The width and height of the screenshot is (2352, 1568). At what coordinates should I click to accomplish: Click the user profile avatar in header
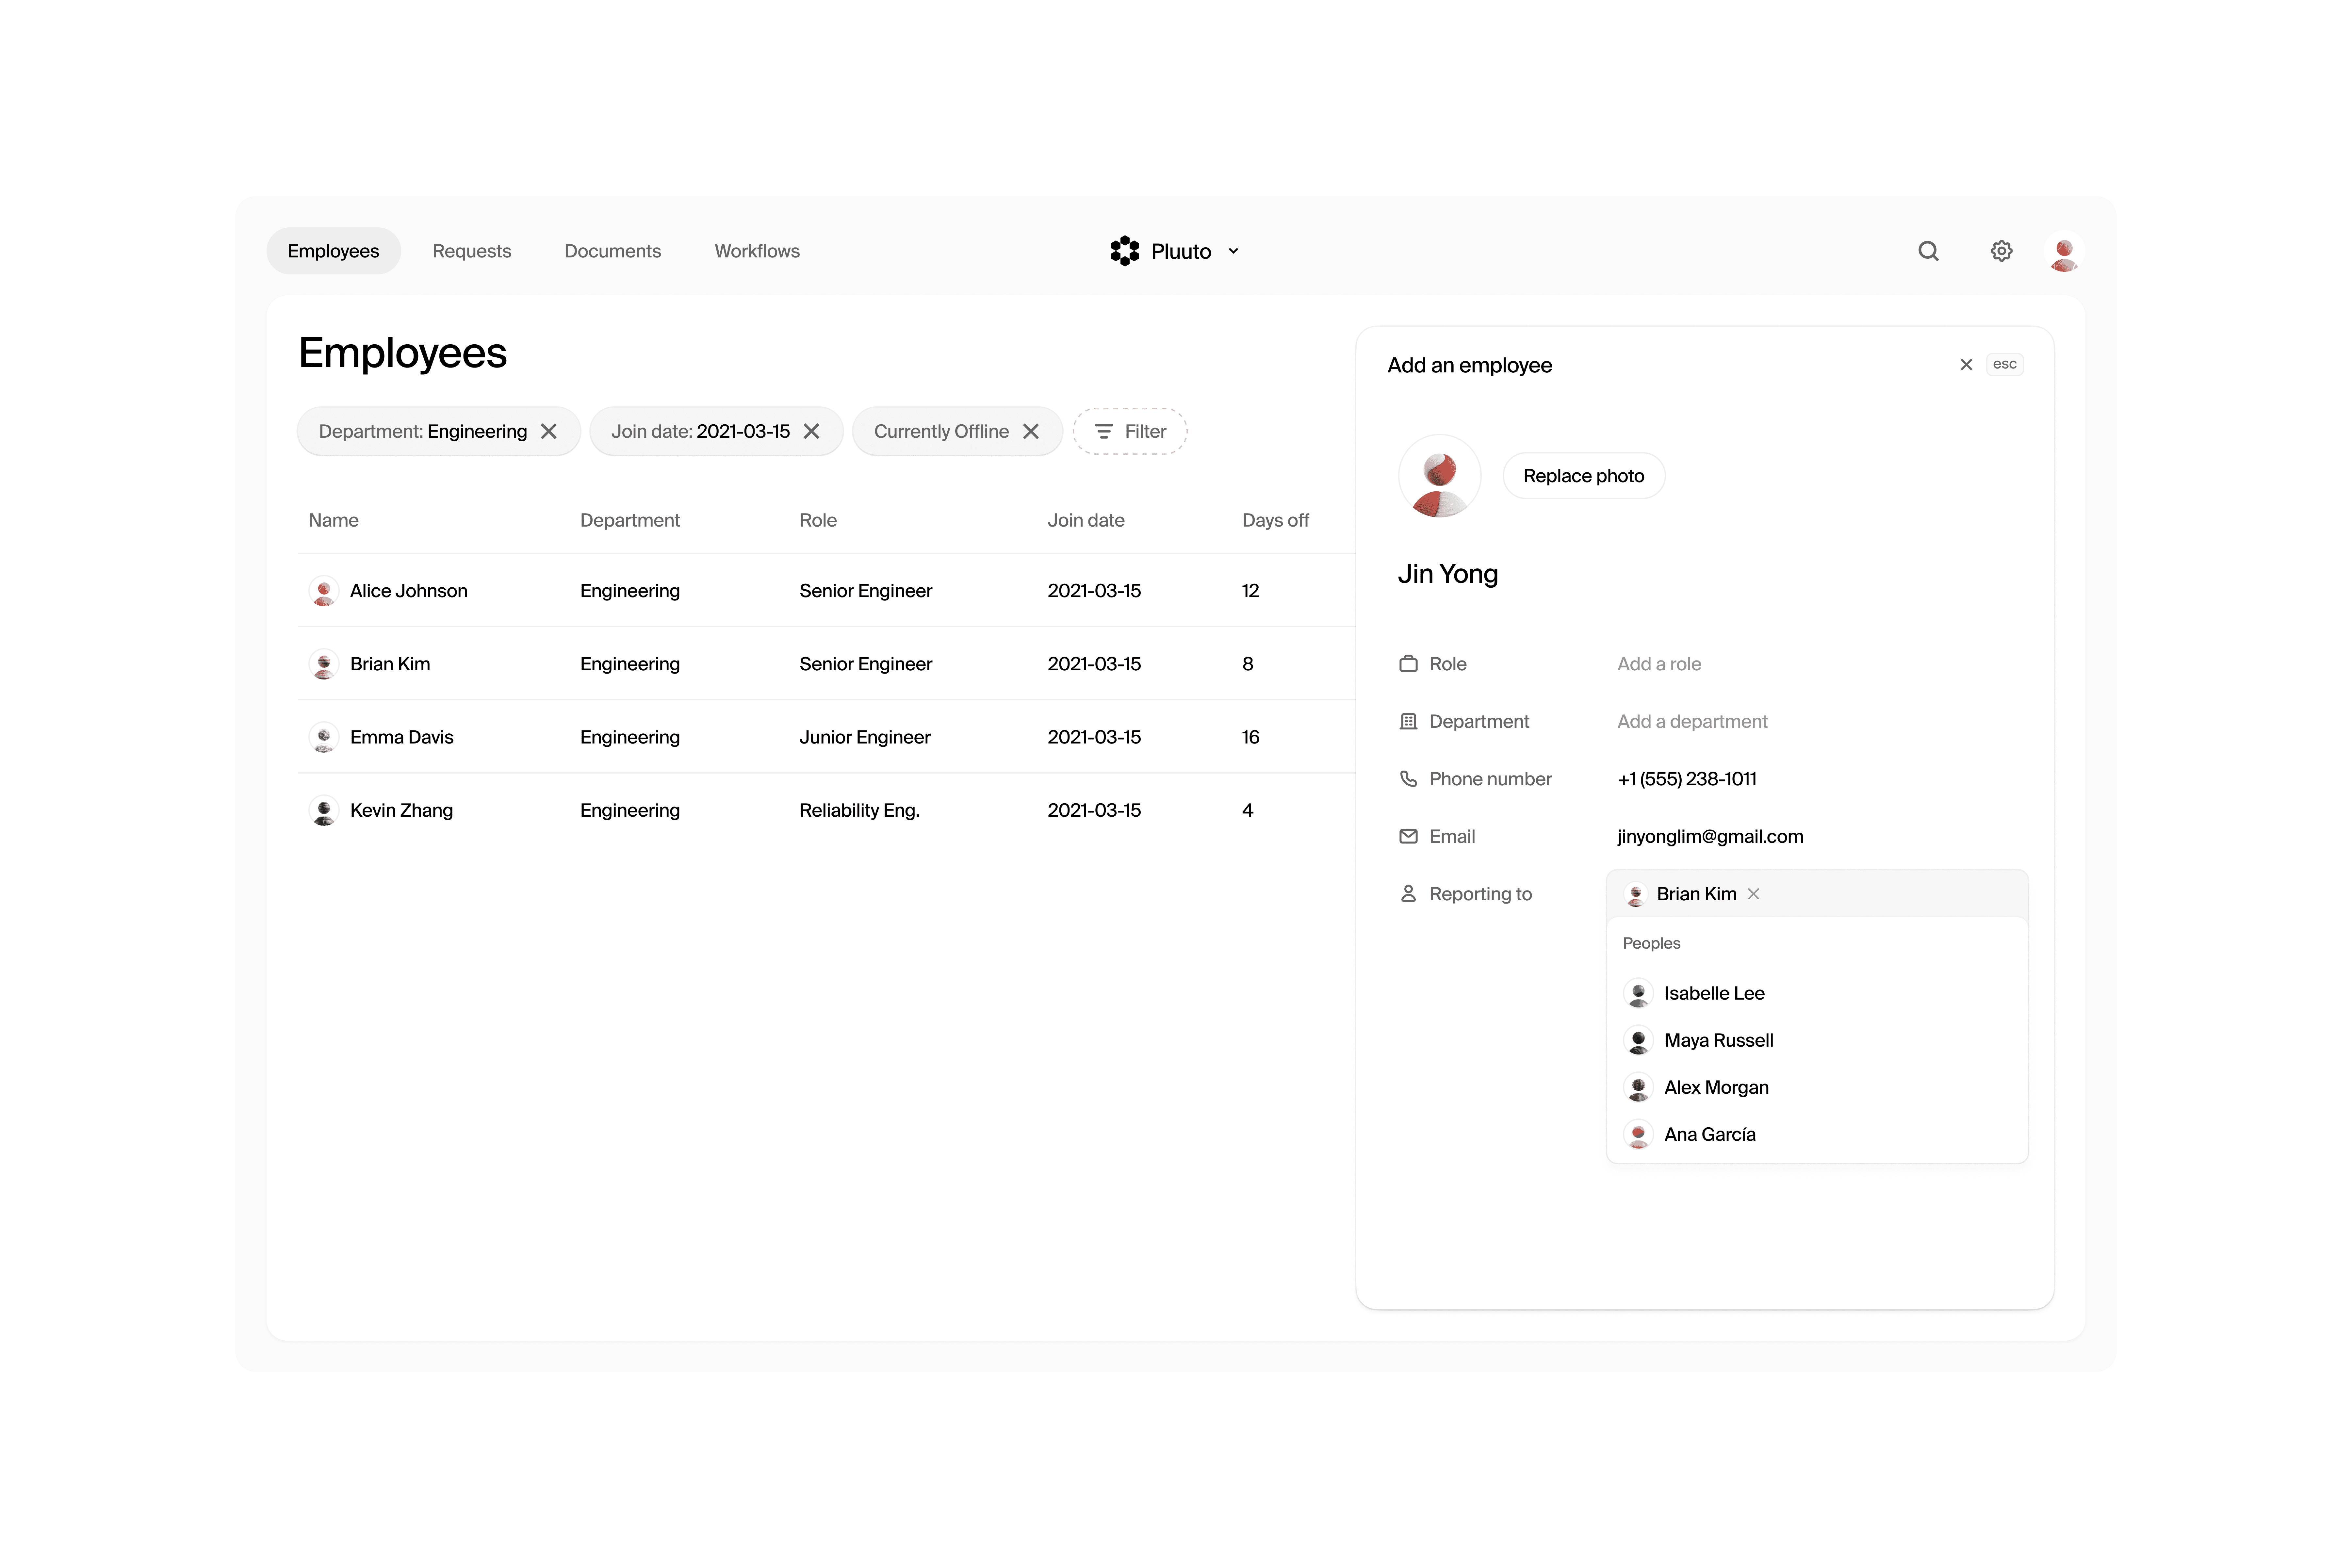click(2064, 252)
